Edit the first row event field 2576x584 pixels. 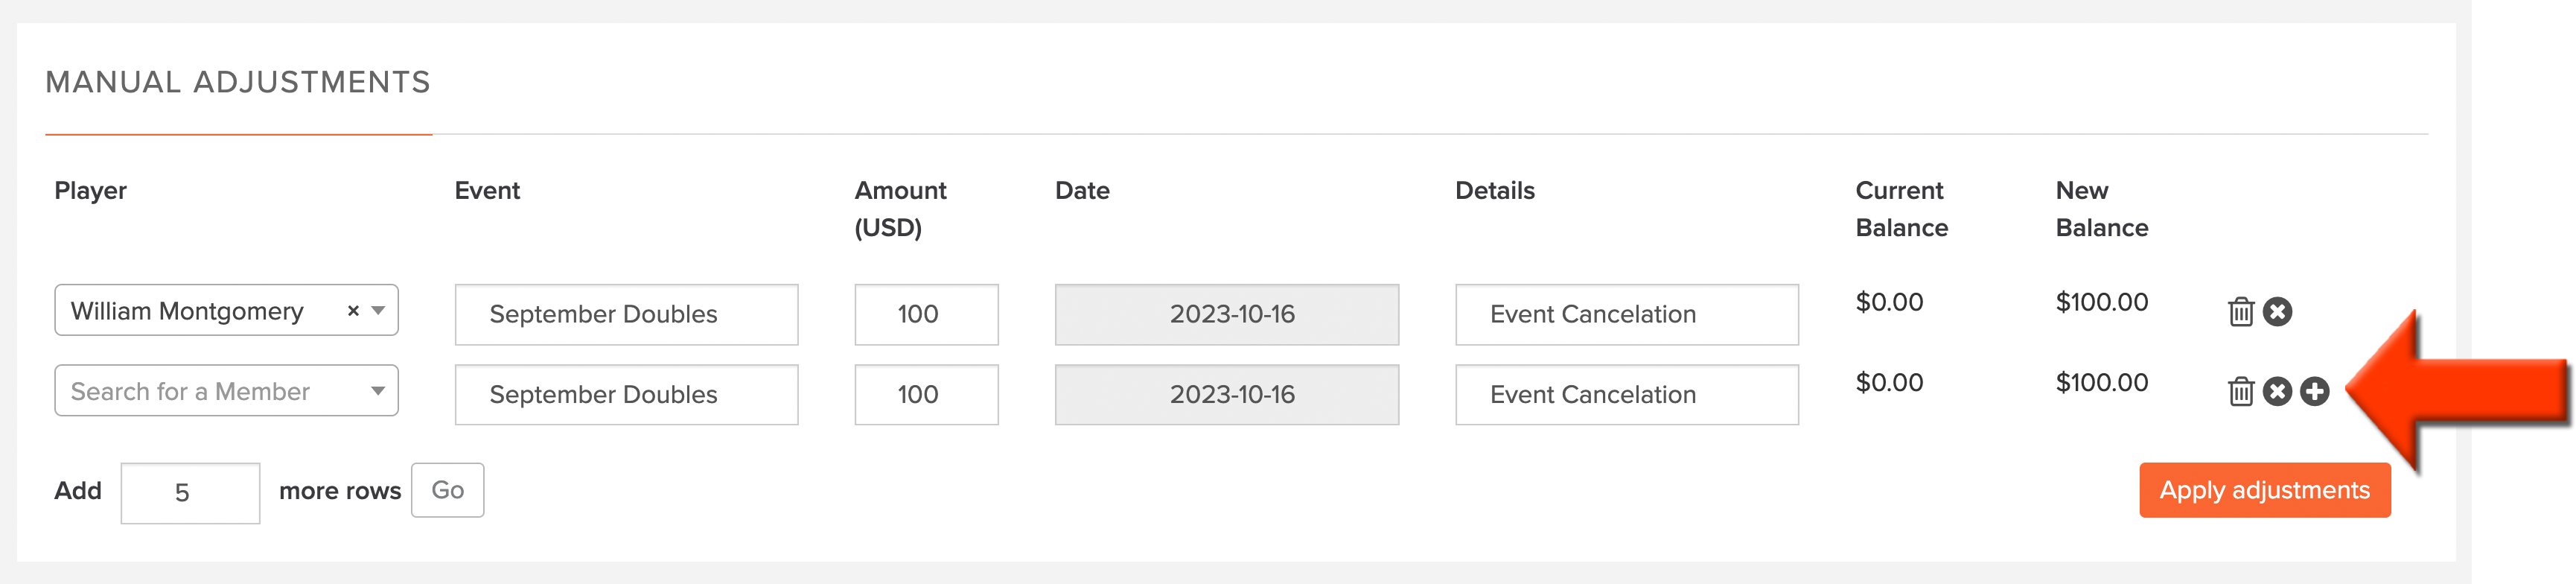tap(626, 314)
